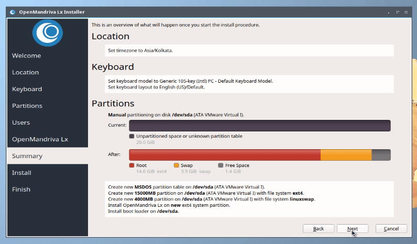The width and height of the screenshot is (417, 244).
Task: Click the 4000MB linuxswap partition line
Action: pyautogui.click(x=212, y=199)
